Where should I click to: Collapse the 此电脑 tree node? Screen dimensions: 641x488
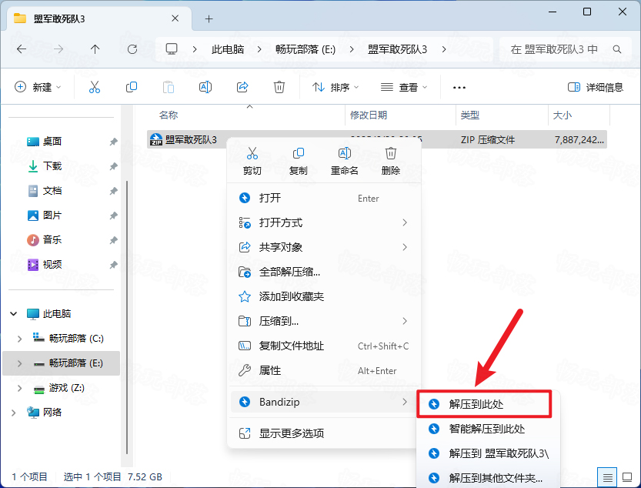point(14,314)
